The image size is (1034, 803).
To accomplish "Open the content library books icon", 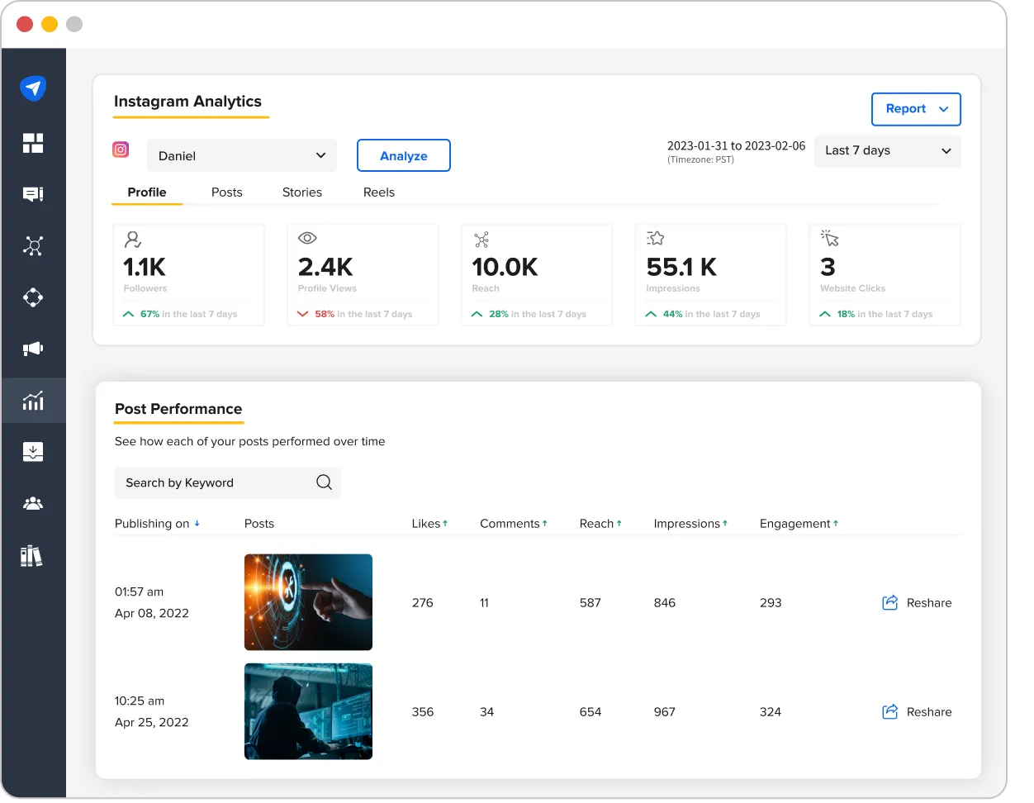I will tap(33, 555).
